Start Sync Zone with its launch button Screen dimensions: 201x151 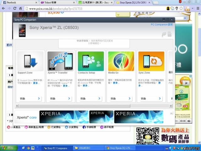pyautogui.click(x=151, y=98)
